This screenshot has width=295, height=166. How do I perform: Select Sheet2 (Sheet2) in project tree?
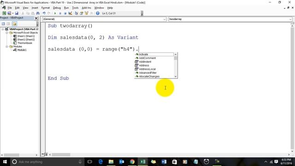point(26,40)
